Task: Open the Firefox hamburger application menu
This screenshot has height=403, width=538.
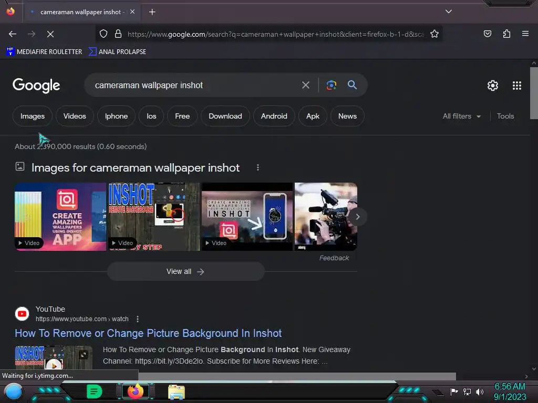Action: pos(525,34)
